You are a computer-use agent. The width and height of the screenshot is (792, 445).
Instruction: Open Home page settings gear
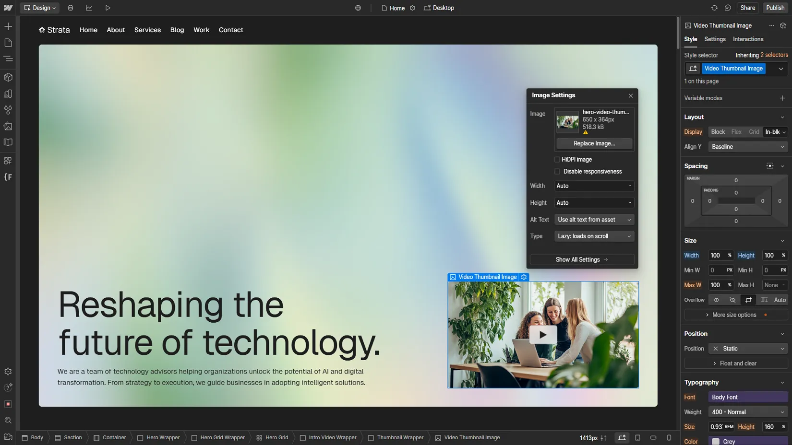412,8
